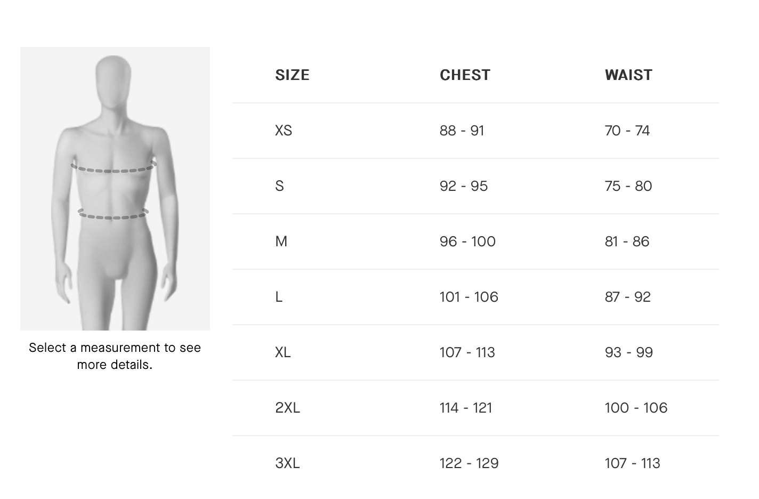759x499 pixels.
Task: Click waist value 87 - 92
Action: coord(628,297)
